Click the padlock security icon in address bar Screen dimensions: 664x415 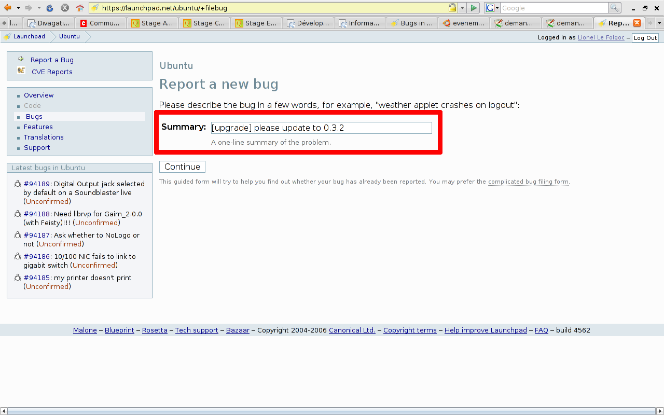tap(452, 8)
